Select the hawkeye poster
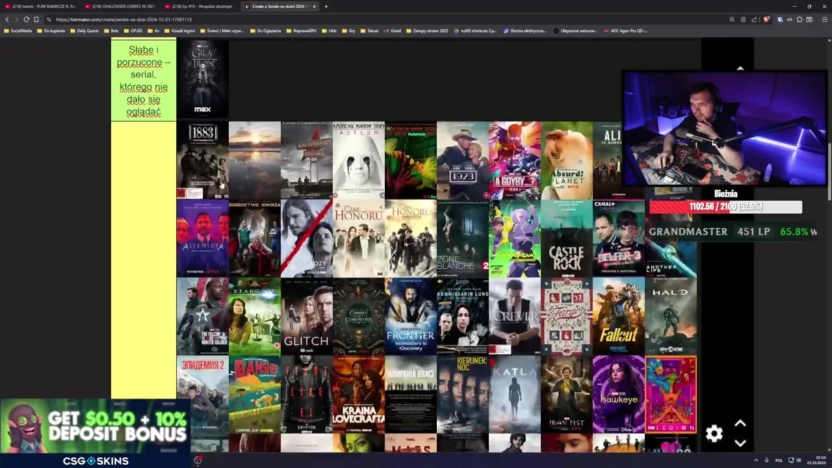This screenshot has height=468, width=832. 618,395
